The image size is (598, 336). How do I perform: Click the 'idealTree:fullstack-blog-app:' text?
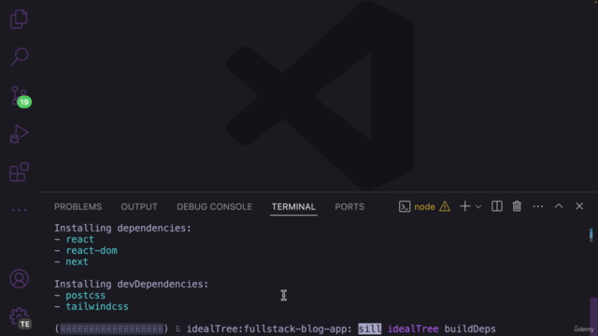point(269,329)
